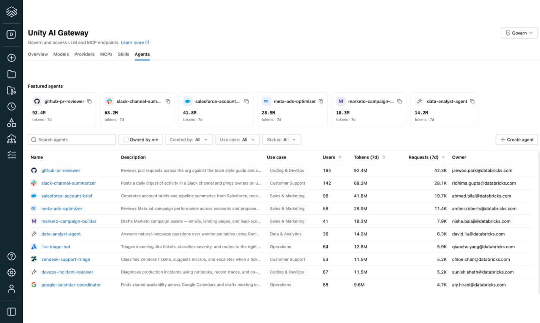Click the Description column header
540x323 pixels.
pos(133,157)
